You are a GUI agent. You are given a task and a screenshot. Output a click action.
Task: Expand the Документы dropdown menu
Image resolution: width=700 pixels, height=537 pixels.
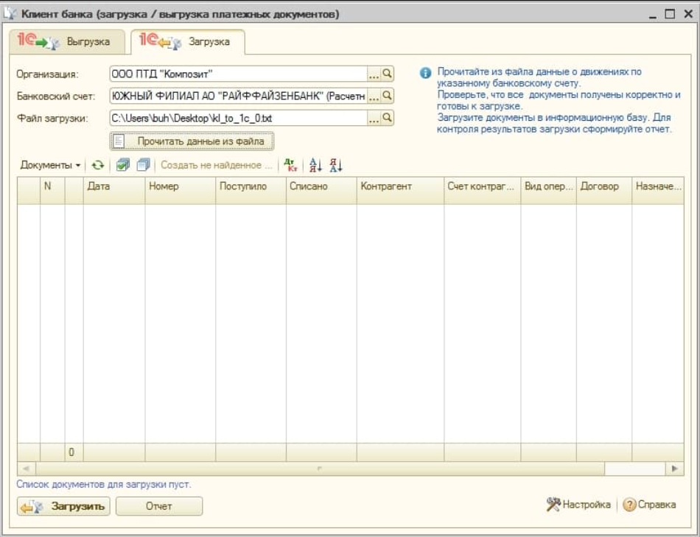tap(50, 166)
